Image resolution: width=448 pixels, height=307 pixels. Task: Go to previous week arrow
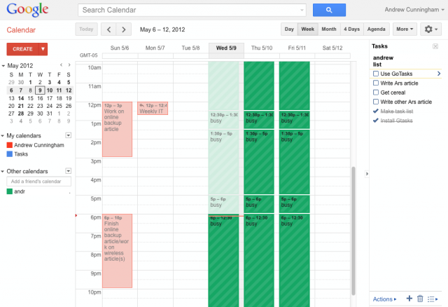(108, 29)
